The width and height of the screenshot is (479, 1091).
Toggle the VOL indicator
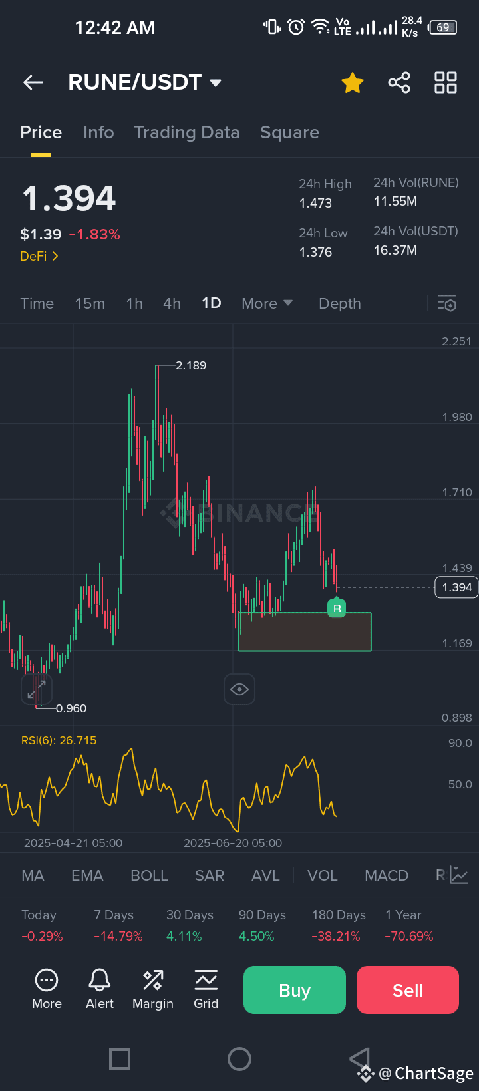323,875
